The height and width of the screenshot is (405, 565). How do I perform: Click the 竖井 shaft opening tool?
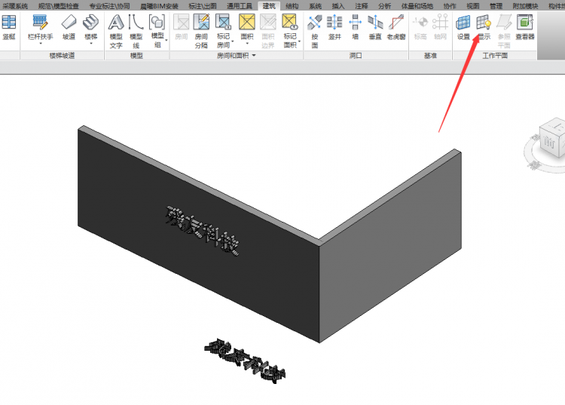pyautogui.click(x=334, y=27)
